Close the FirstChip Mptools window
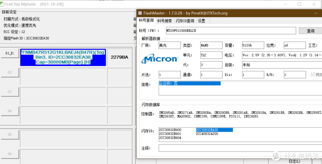This screenshot has width=322, height=164. click(x=314, y=4)
